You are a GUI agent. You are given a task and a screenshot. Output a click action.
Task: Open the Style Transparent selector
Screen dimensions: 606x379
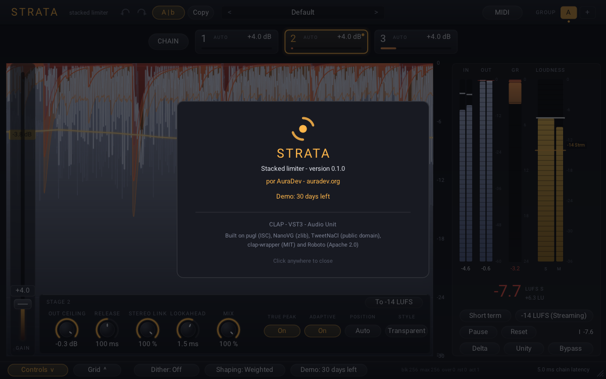pyautogui.click(x=407, y=330)
